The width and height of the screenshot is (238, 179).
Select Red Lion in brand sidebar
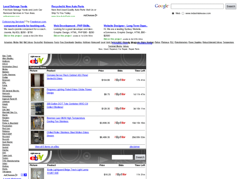(6, 128)
